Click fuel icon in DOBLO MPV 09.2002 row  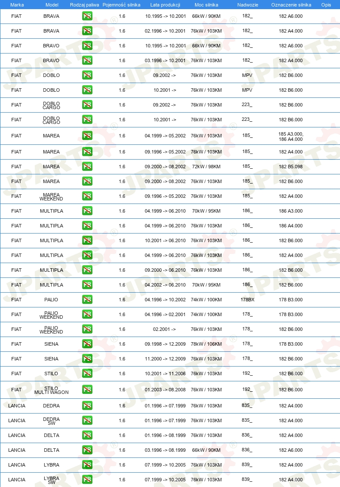87,75
